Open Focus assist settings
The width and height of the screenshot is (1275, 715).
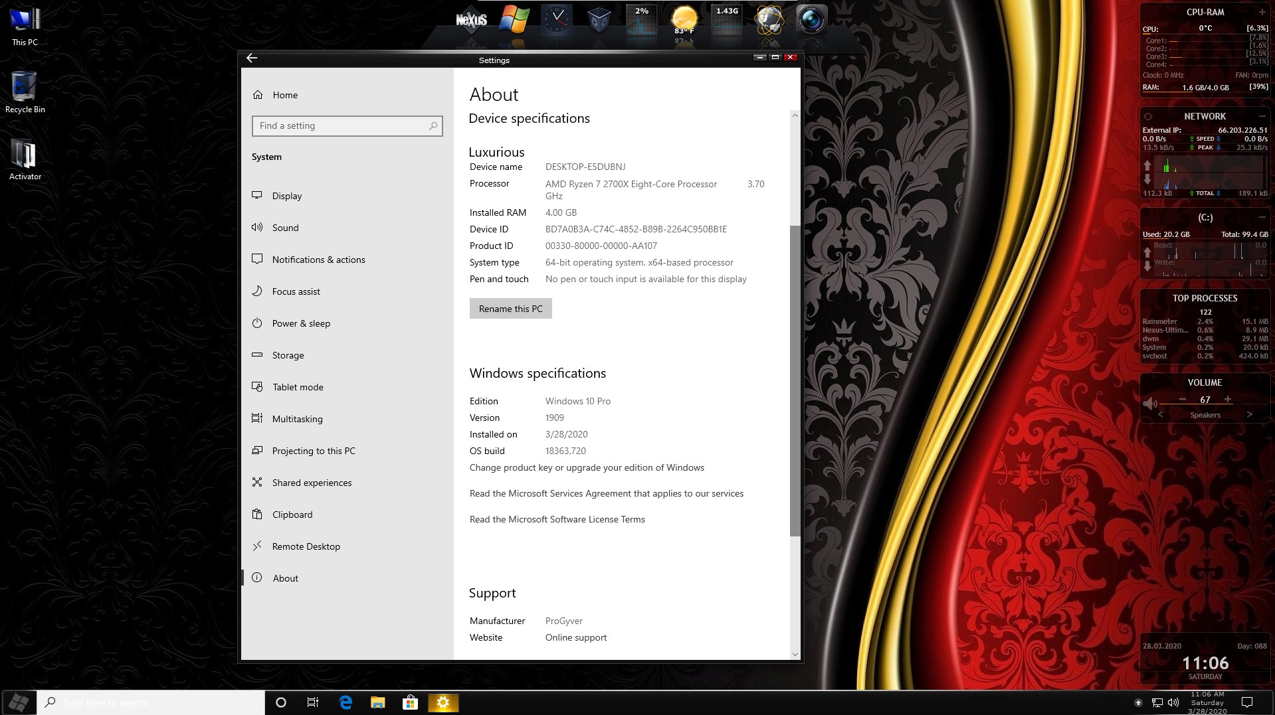347,291
